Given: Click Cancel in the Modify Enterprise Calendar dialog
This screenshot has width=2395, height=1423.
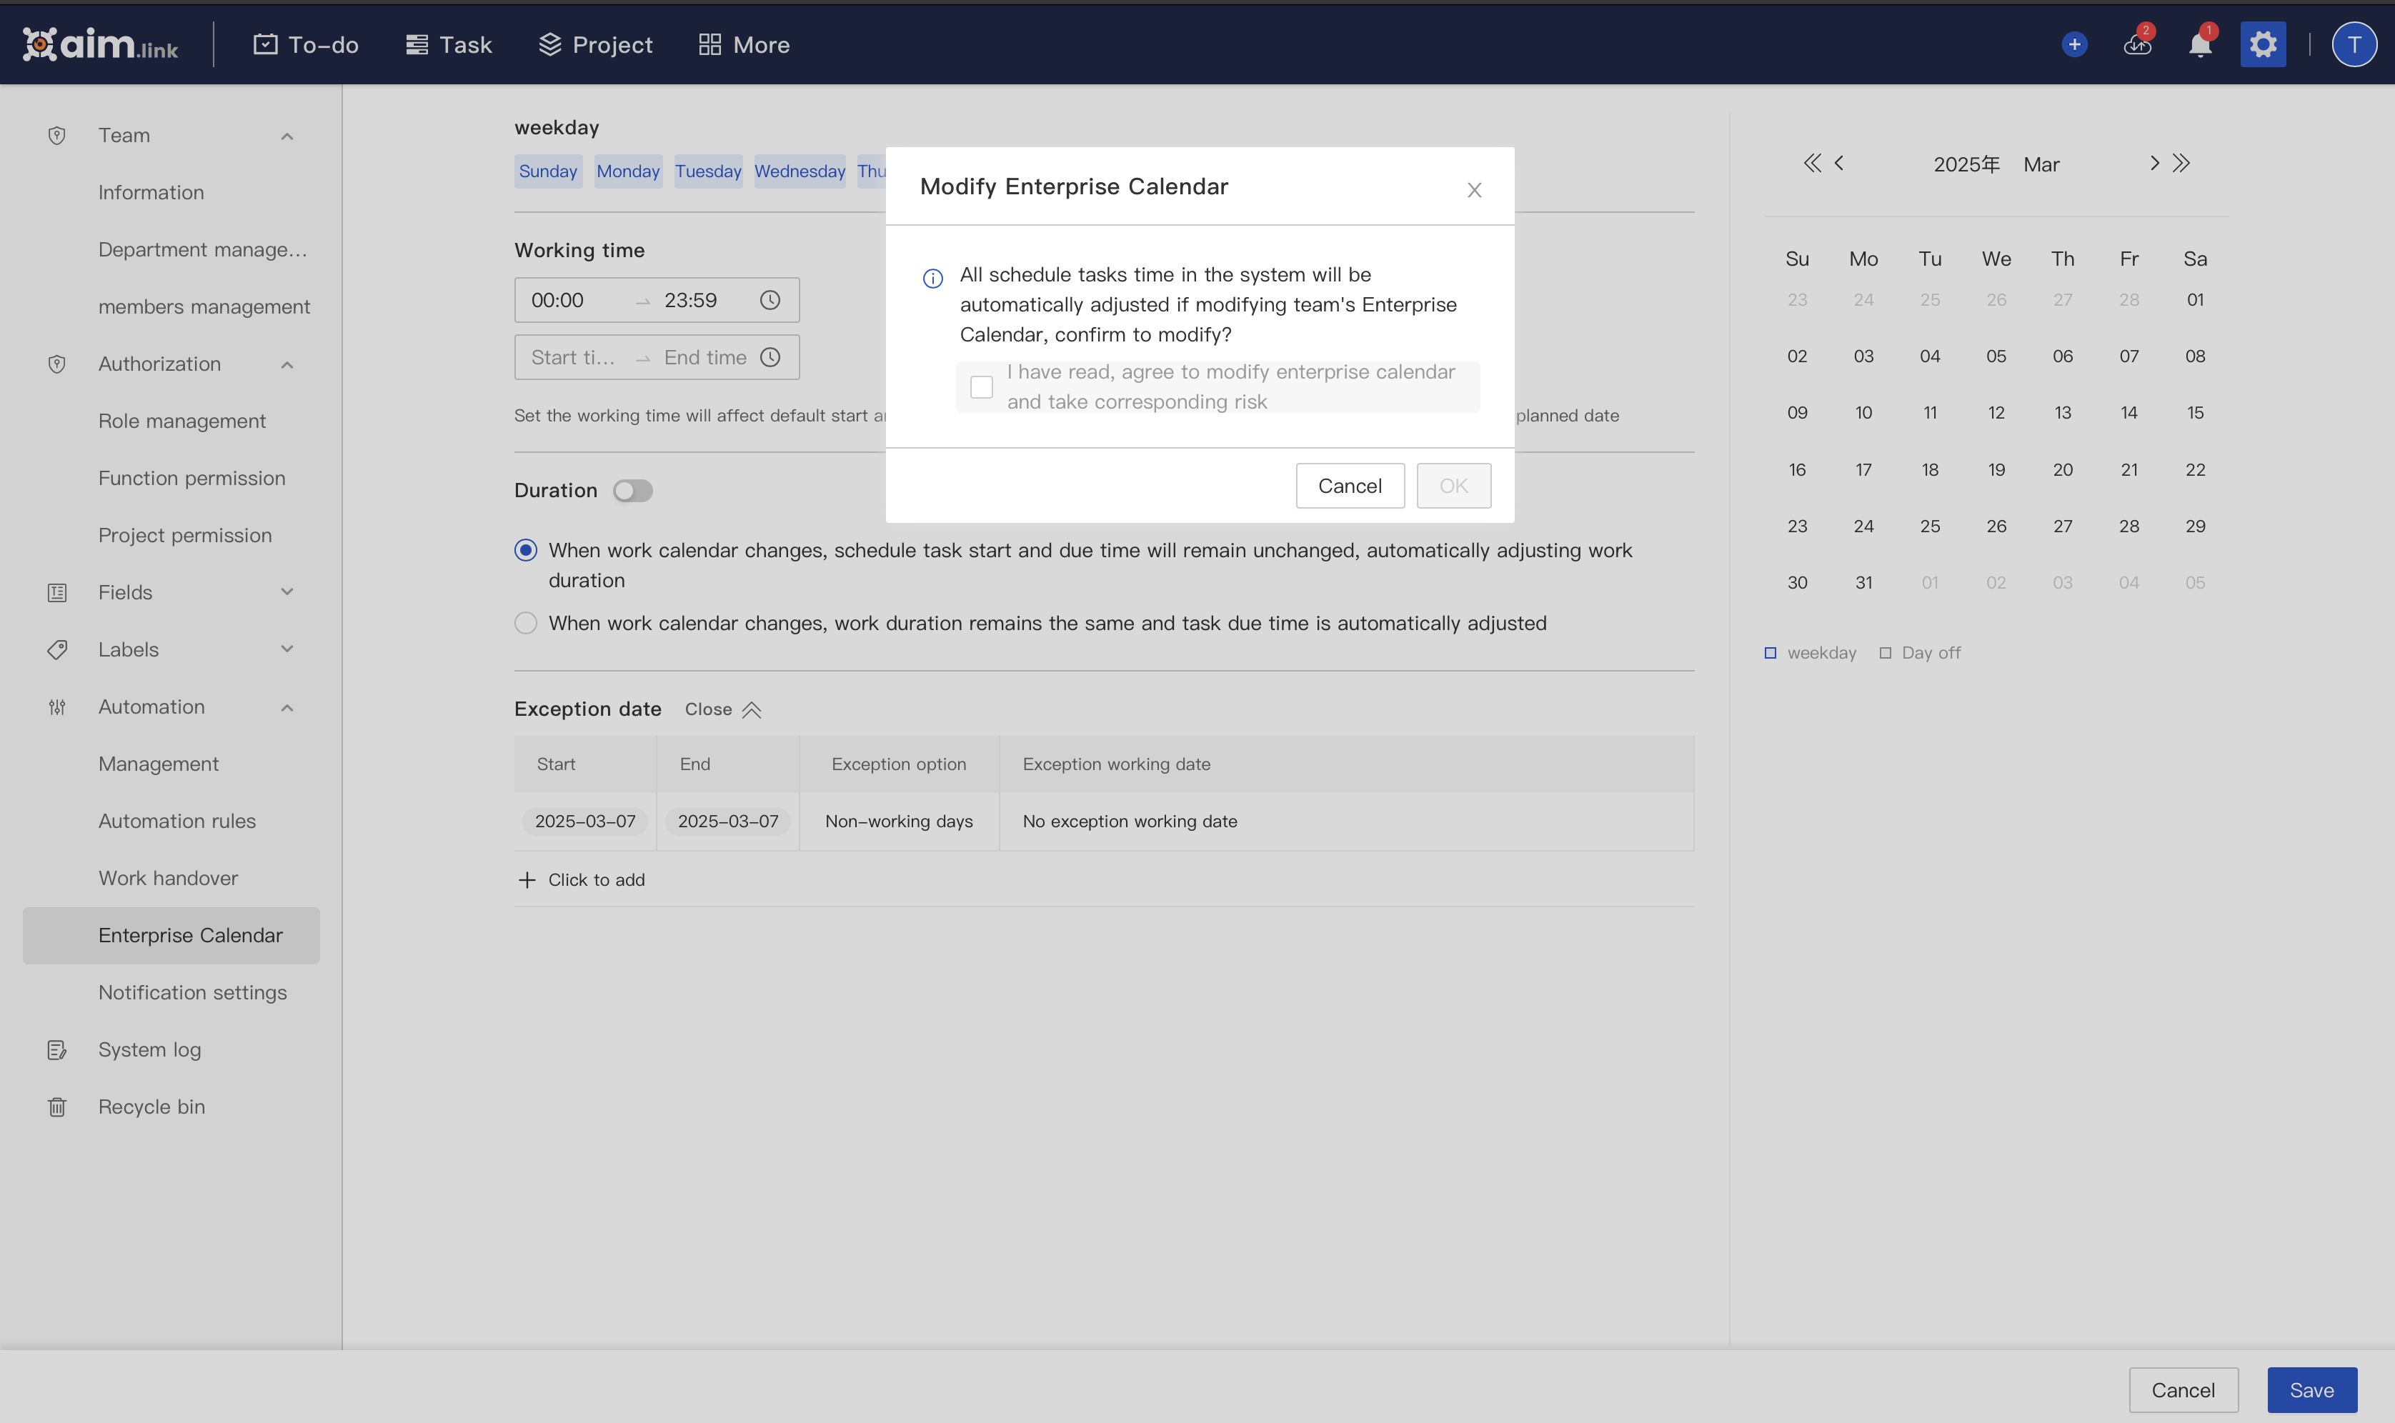Looking at the screenshot, I should tap(1349, 485).
